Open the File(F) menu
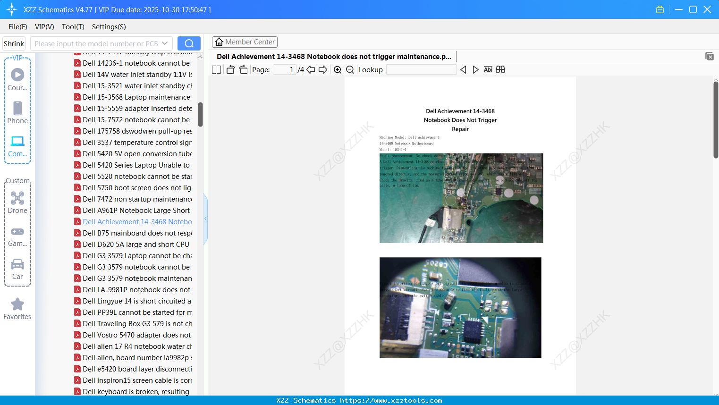The image size is (719, 405). (x=18, y=27)
